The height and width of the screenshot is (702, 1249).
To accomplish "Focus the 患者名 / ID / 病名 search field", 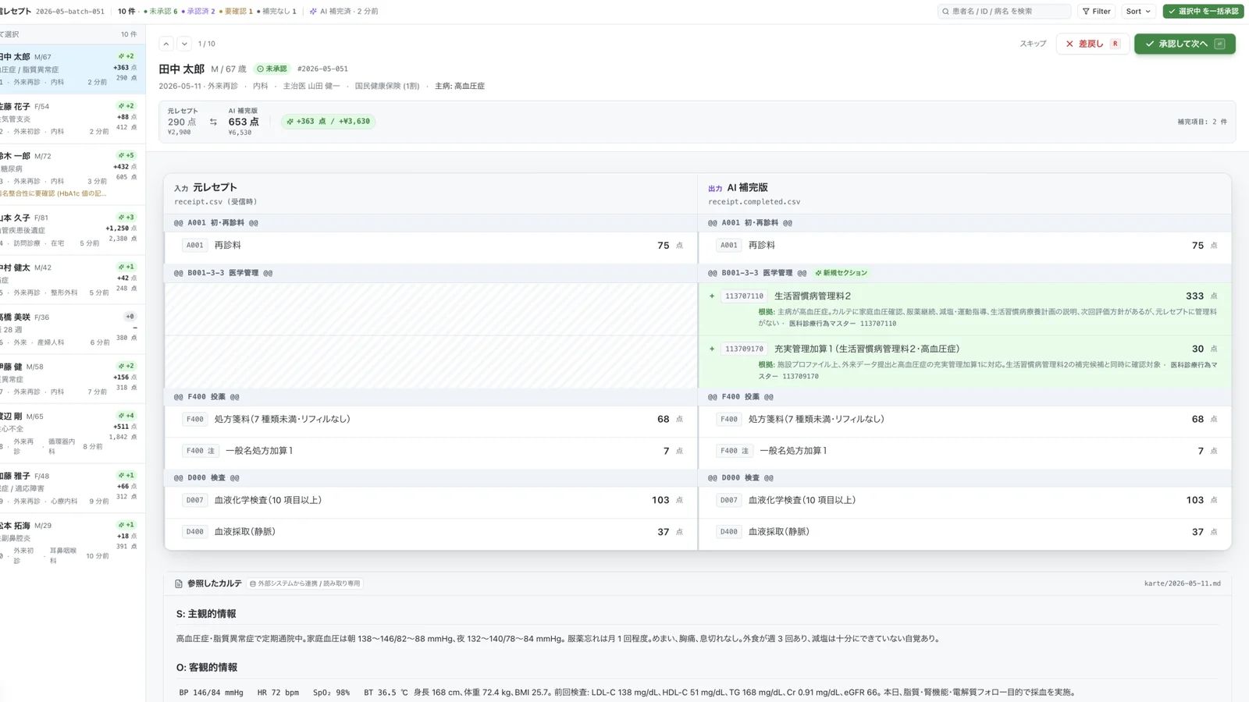I will (1004, 12).
